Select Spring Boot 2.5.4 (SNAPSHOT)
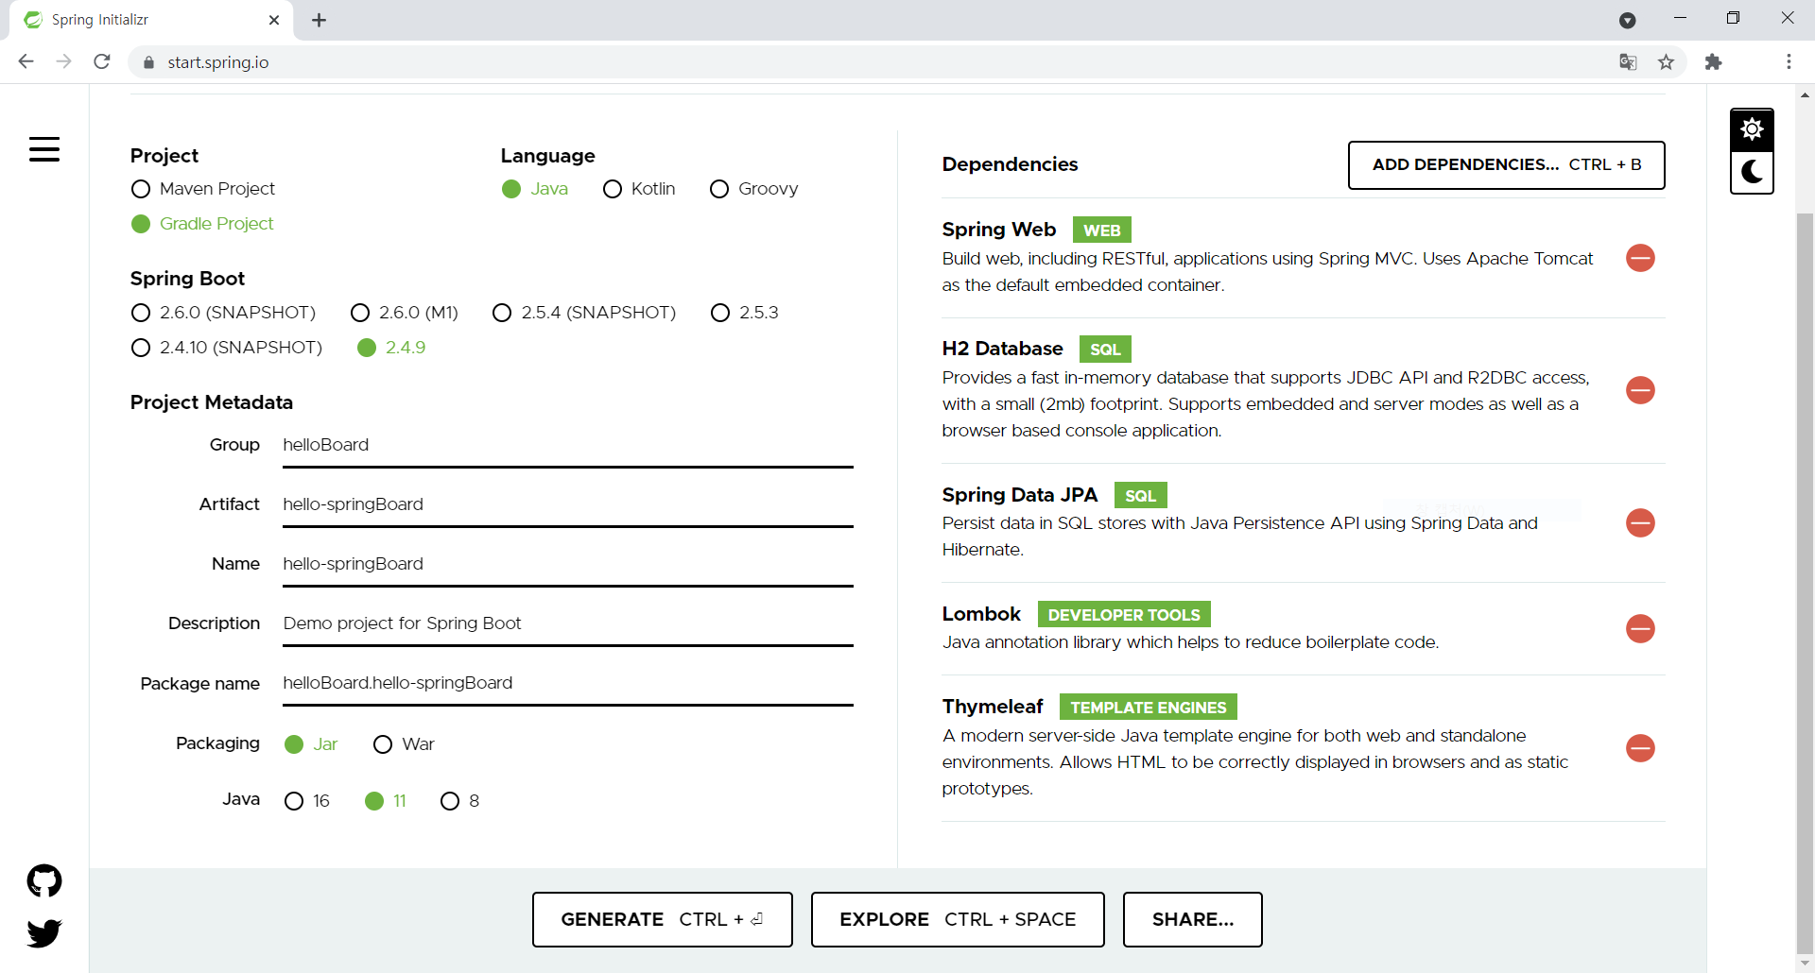The image size is (1815, 973). click(584, 313)
